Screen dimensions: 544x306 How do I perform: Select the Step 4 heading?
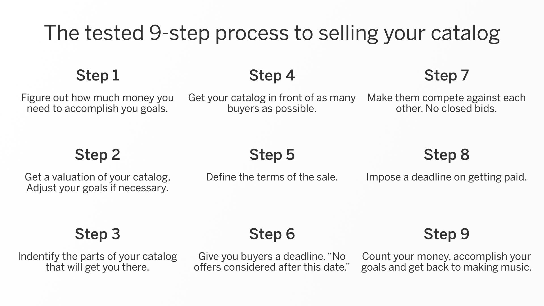tap(272, 75)
